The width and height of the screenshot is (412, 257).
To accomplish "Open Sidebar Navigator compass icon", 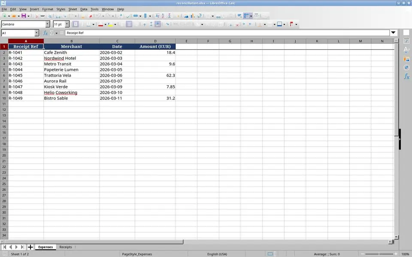I will [406, 68].
